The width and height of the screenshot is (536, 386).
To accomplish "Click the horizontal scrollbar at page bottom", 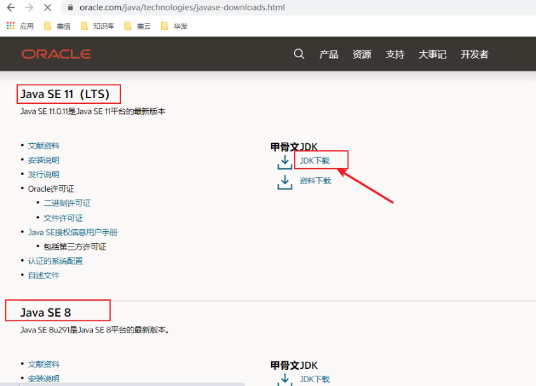I will click(x=122, y=384).
